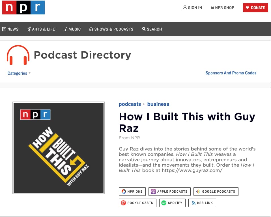The height and width of the screenshot is (217, 271).
Task: Open the show on Spotify
Action: [172, 203]
